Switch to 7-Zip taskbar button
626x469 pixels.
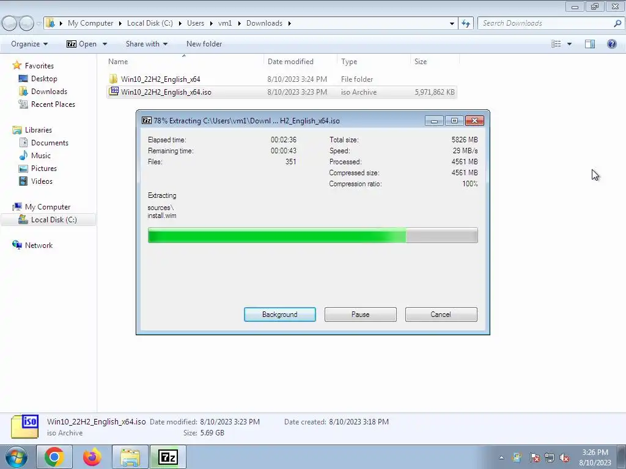[168, 457]
